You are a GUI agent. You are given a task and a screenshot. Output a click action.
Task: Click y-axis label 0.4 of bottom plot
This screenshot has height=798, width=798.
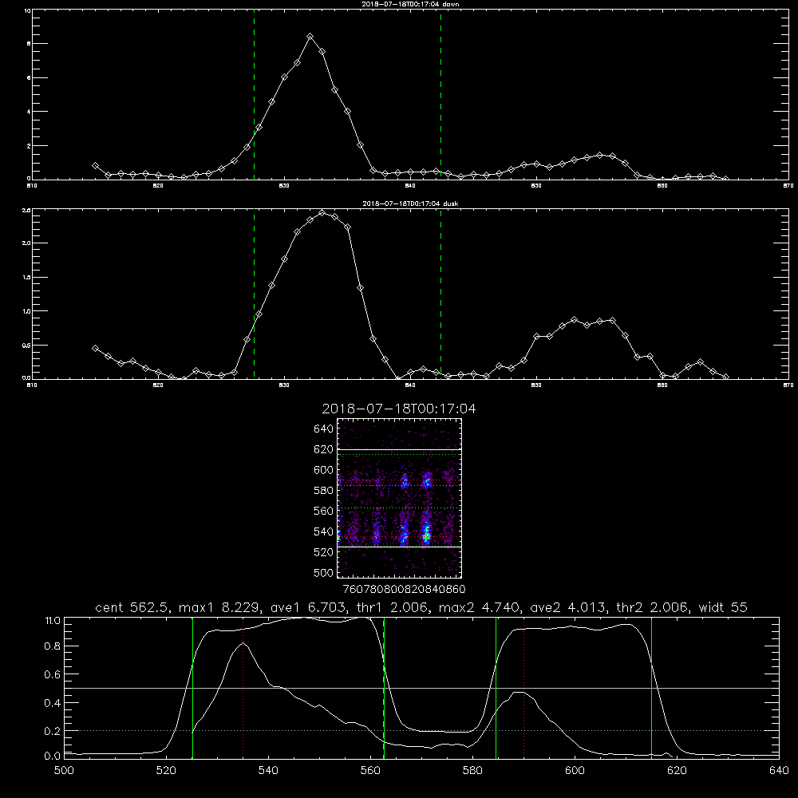(53, 703)
